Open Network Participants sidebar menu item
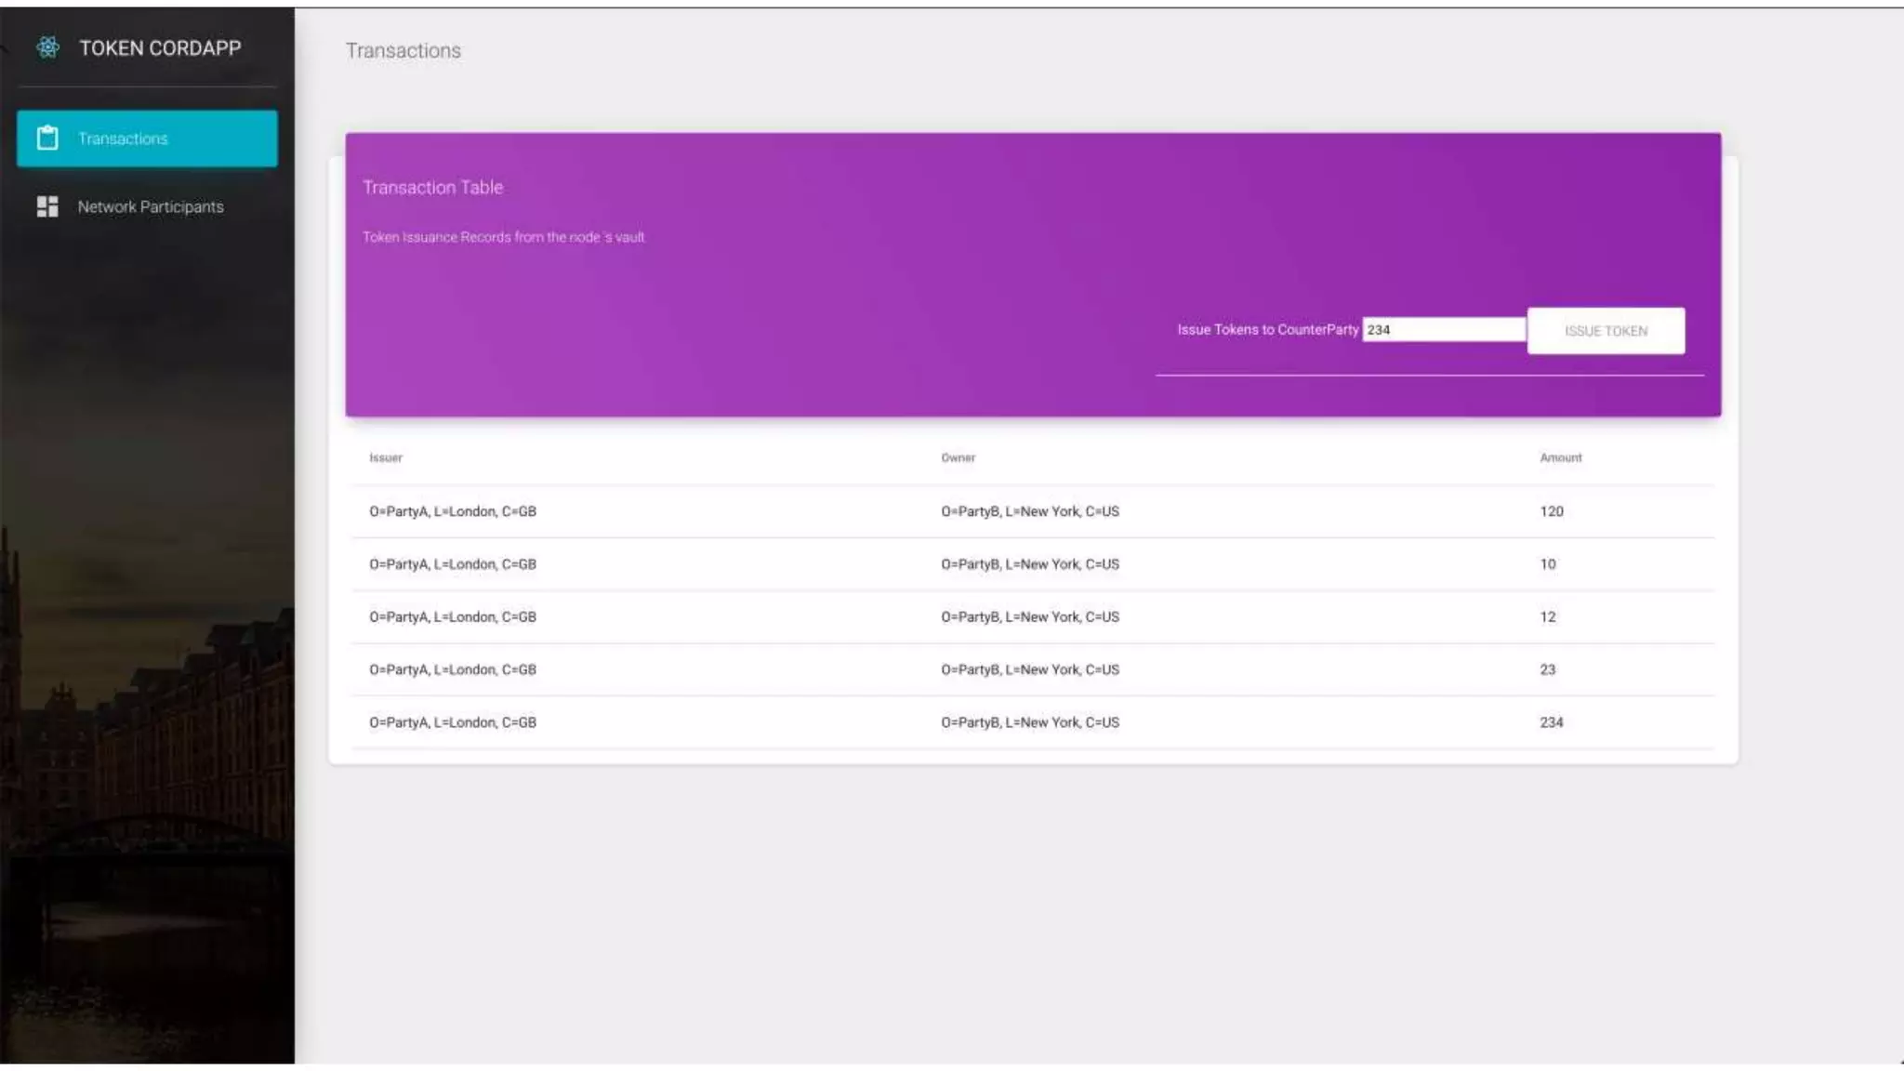The width and height of the screenshot is (1904, 1071). (x=150, y=206)
